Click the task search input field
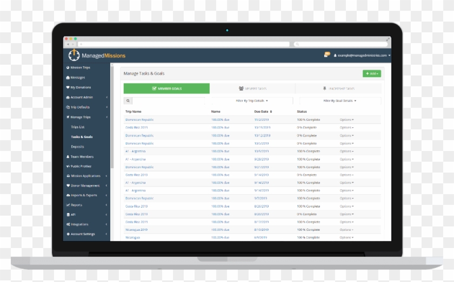 (168, 101)
